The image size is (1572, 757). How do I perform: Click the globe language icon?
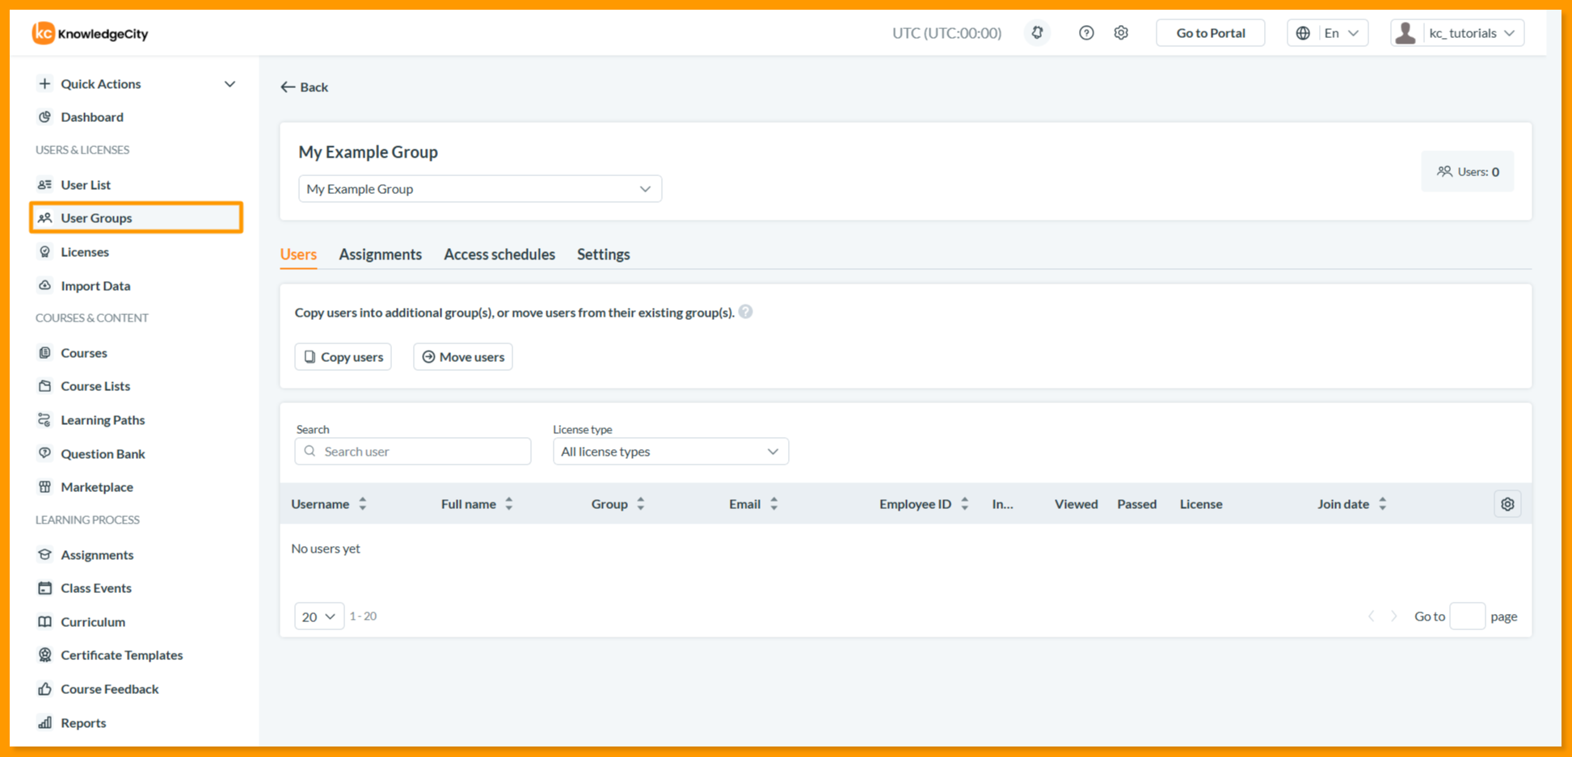tap(1303, 33)
